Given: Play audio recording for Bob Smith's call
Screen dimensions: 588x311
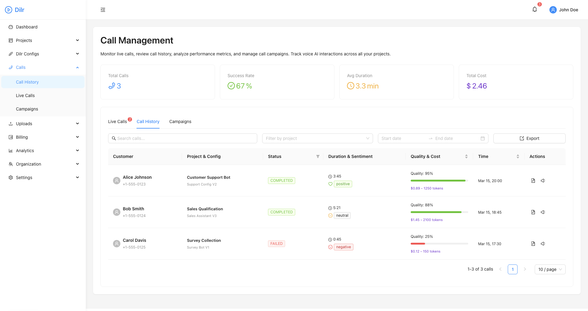Looking at the screenshot, I should point(543,212).
